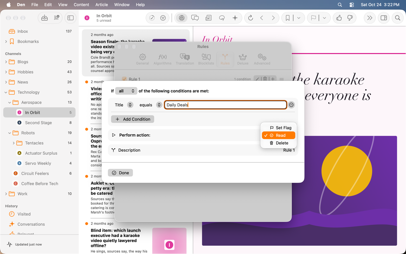Open the Article menu in menu bar
This screenshot has height=254, width=406.
pyautogui.click(x=101, y=5)
